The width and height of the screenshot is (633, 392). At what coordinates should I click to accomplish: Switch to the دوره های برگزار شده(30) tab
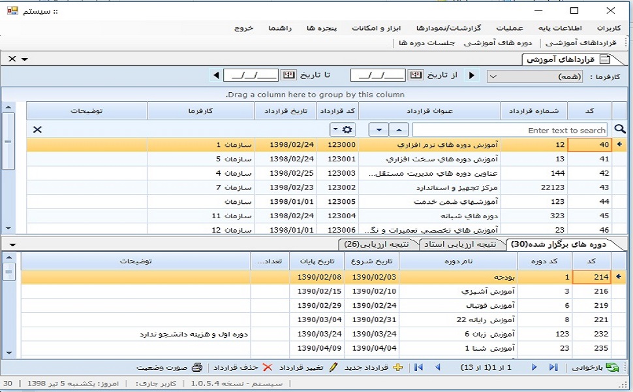(x=559, y=244)
